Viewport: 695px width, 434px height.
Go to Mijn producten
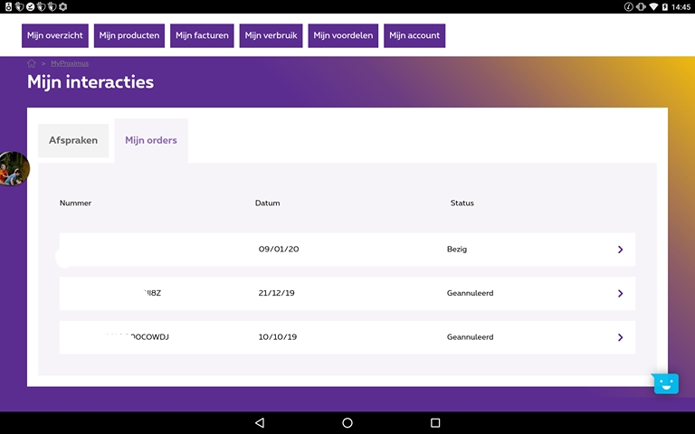pos(129,36)
